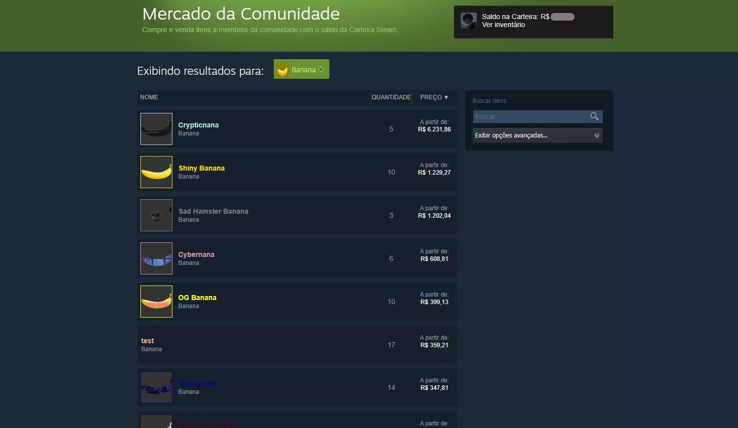Image resolution: width=738 pixels, height=428 pixels.
Task: Open the user avatar in wallet box
Action: [x=469, y=21]
